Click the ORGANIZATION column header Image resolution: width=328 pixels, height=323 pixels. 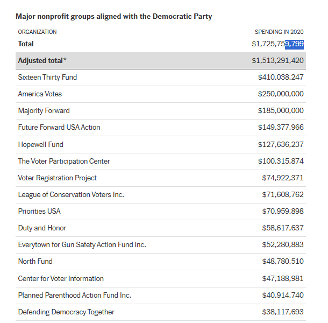click(37, 32)
